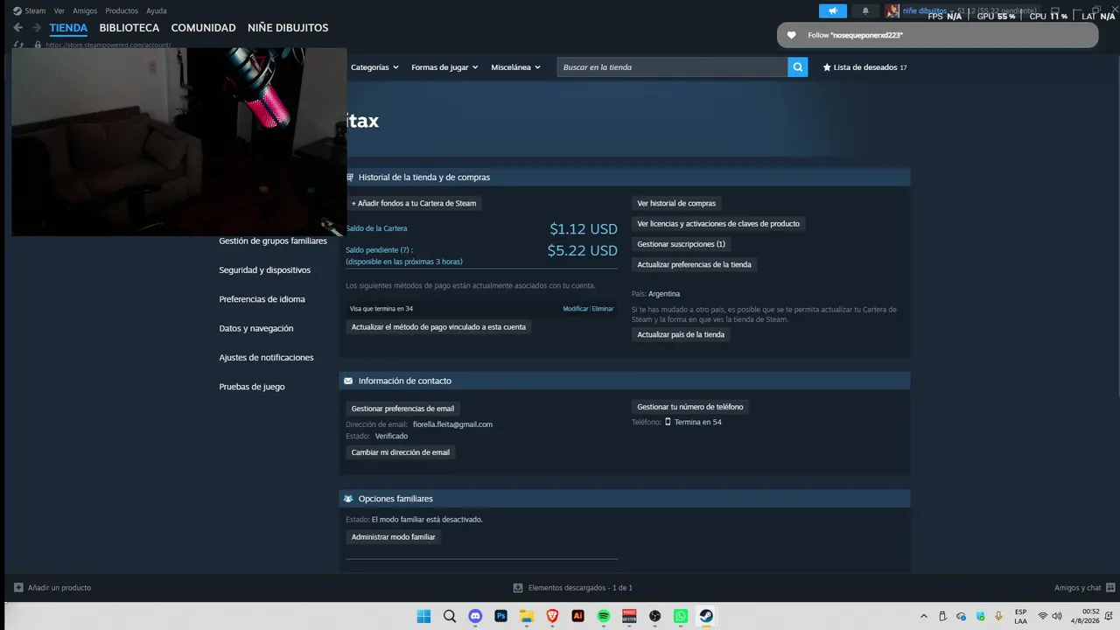
Task: Switch to the COMUNIDAD tab
Action: (x=204, y=28)
